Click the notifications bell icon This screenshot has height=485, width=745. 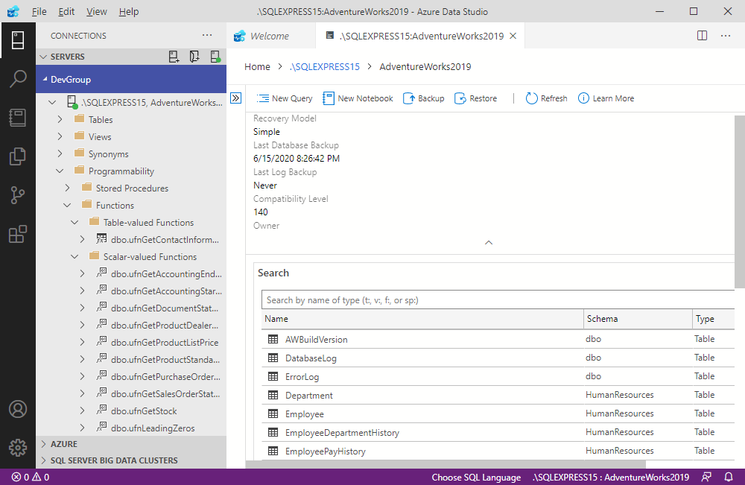[x=729, y=477]
